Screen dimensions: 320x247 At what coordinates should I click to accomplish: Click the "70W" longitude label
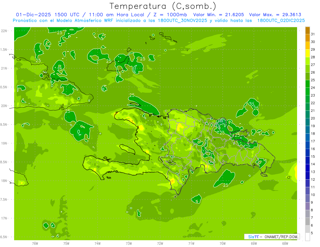(x=223, y=243)
